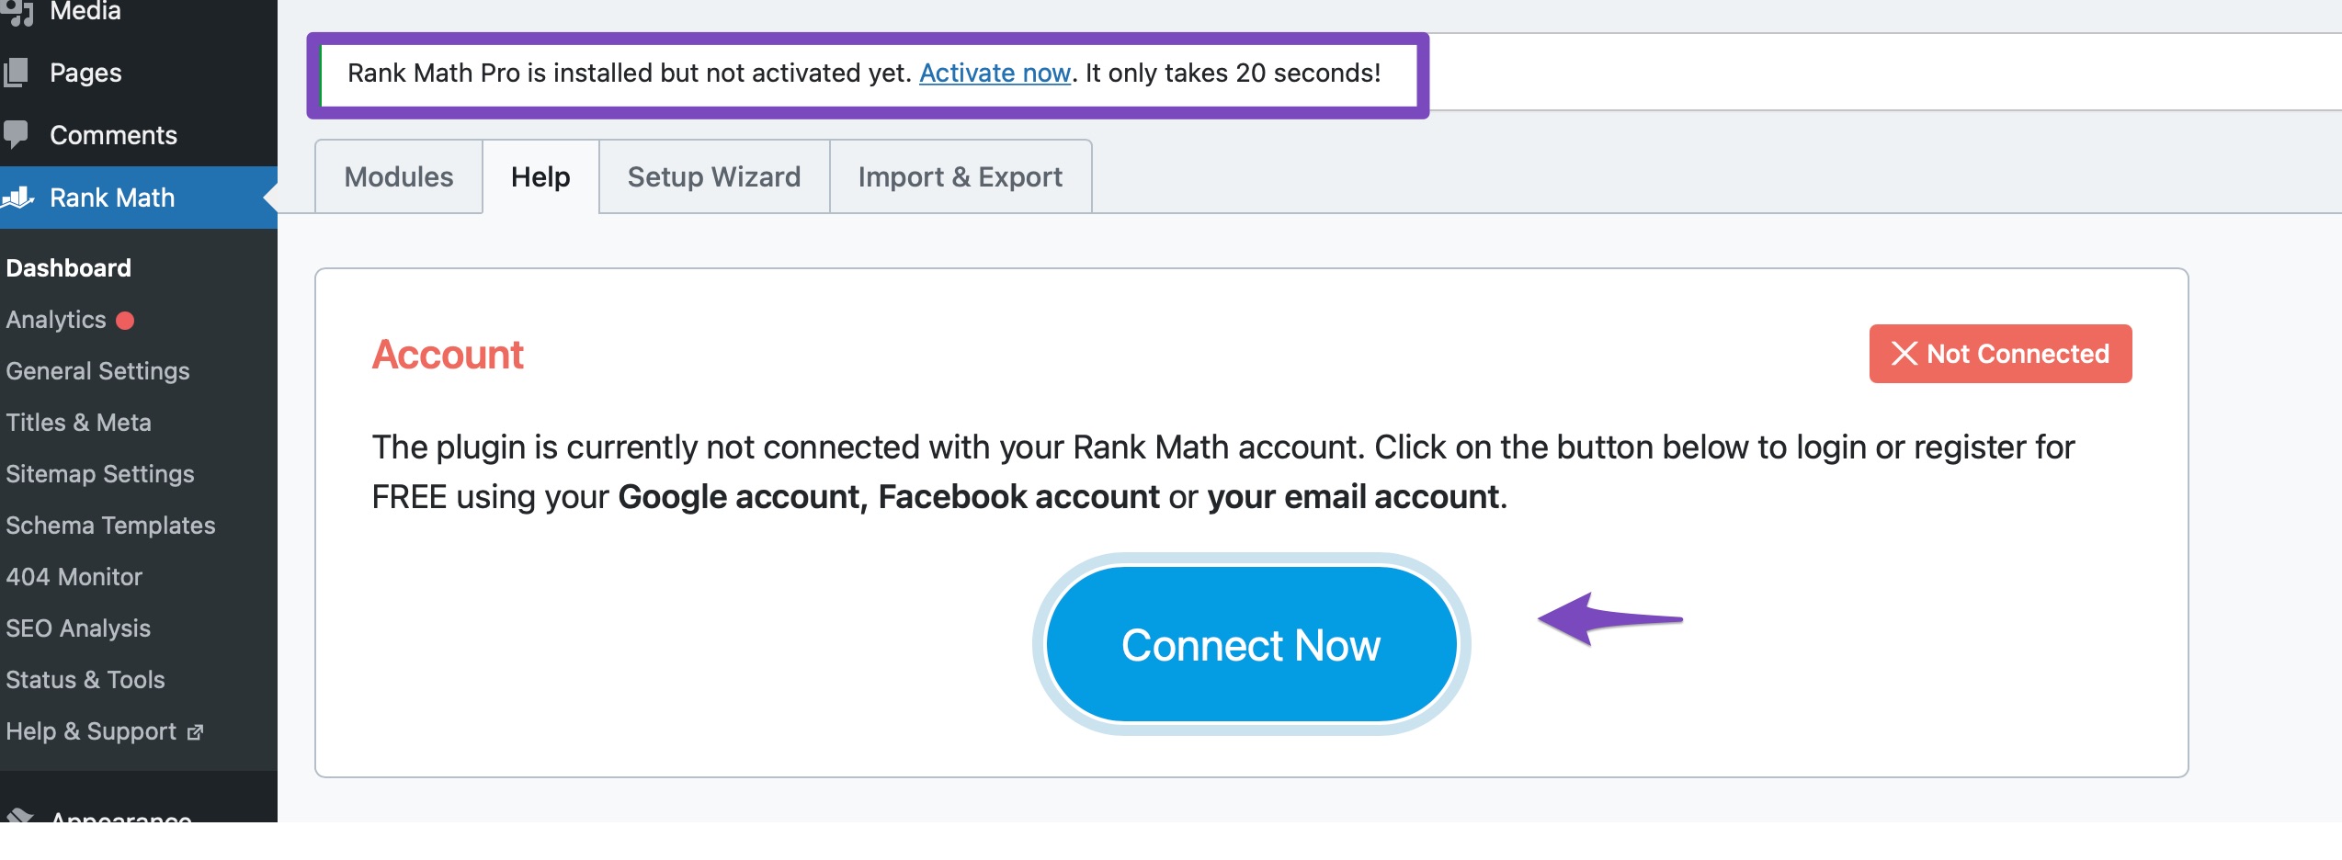Click the Rank Math logo icon

click(18, 198)
